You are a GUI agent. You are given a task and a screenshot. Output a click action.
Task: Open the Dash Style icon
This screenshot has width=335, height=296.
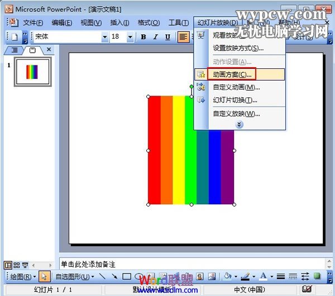(293, 276)
